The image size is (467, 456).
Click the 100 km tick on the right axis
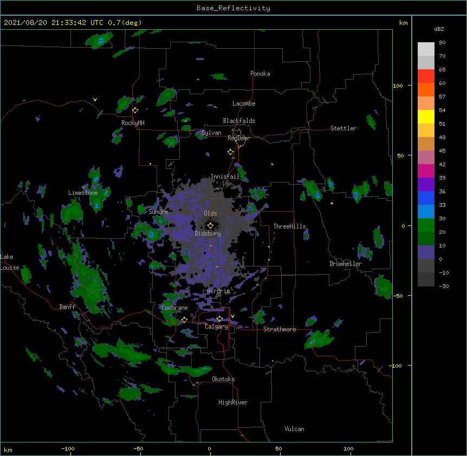pyautogui.click(x=398, y=86)
